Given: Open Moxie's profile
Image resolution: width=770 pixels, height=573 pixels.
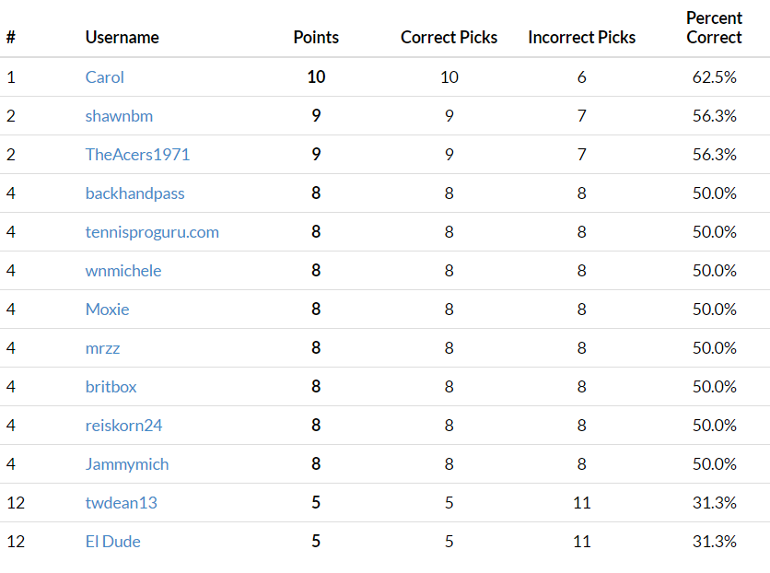Looking at the screenshot, I should [107, 310].
